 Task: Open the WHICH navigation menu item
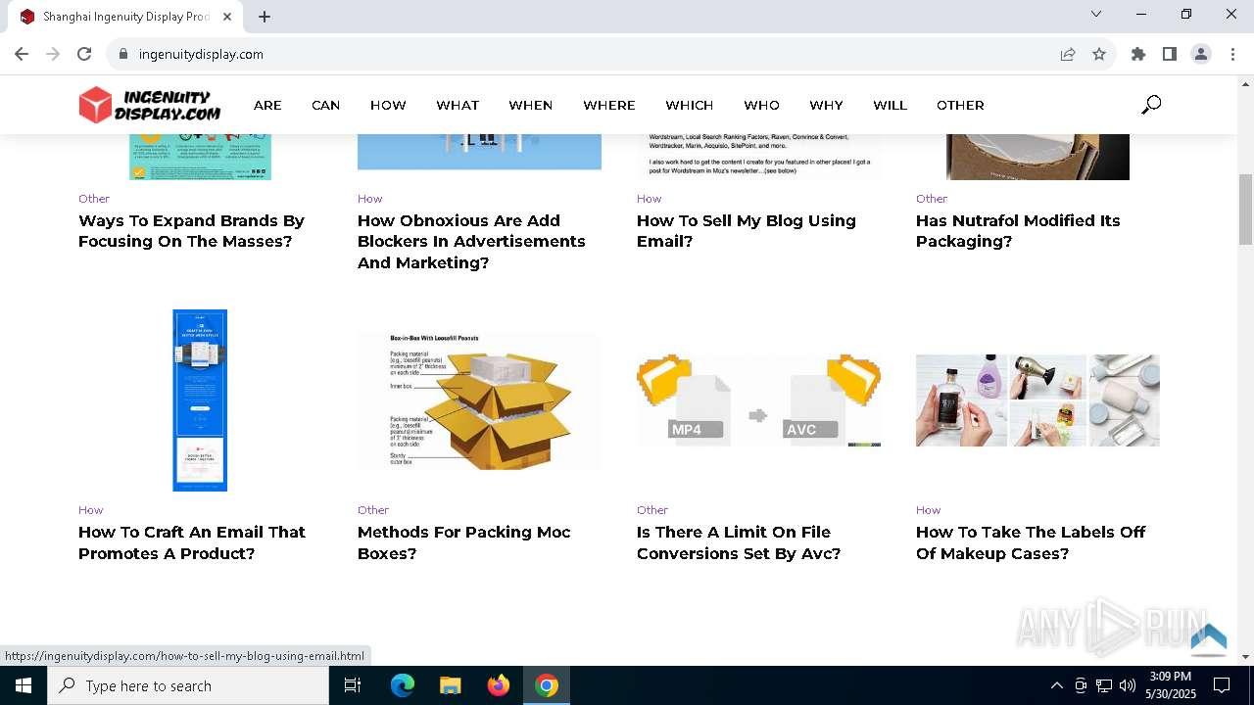coord(690,105)
